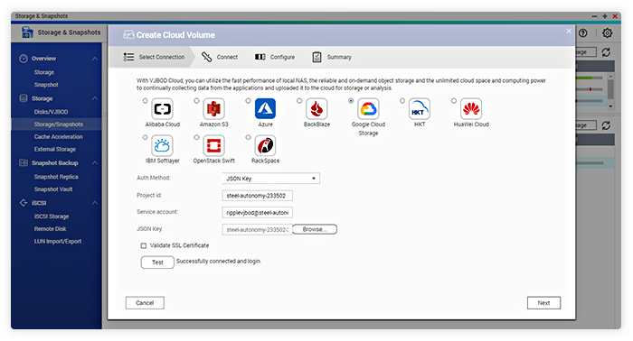Click the RackSpace provider icon
The image size is (633, 341).
coord(265,145)
